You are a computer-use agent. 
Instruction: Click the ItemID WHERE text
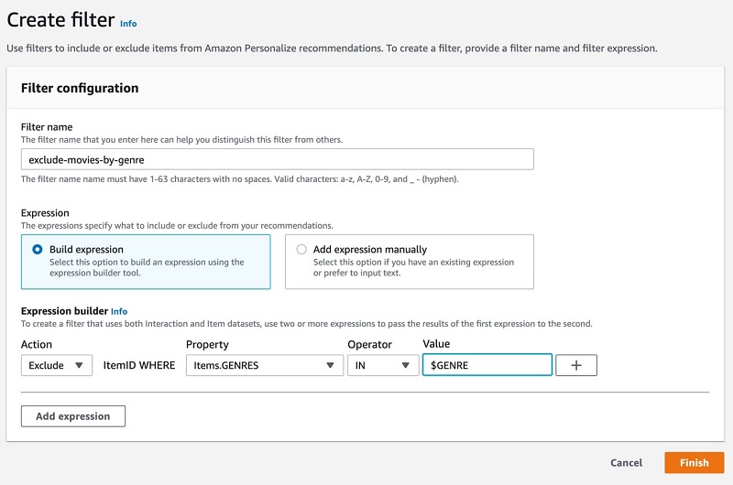[x=138, y=365]
